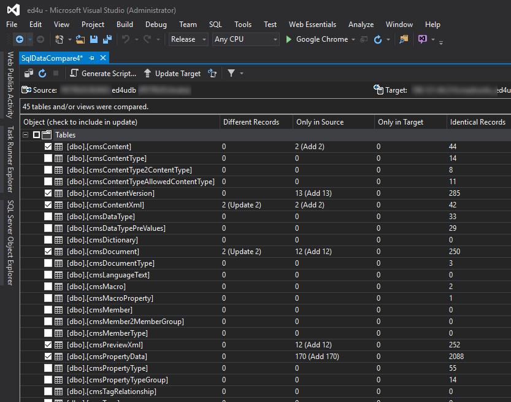The height and width of the screenshot is (402, 511).
Task: Uncheck the [dbo].[cmsContentVersion] checkbox
Action: [x=48, y=193]
